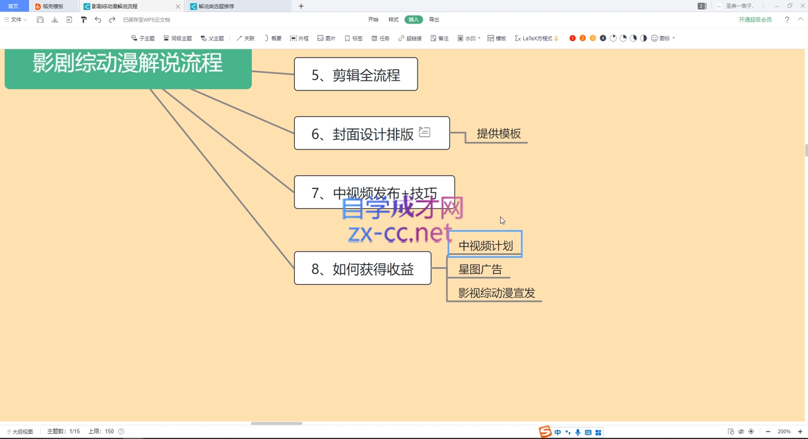Undo the last action
Image resolution: width=808 pixels, height=439 pixels.
pyautogui.click(x=98, y=20)
